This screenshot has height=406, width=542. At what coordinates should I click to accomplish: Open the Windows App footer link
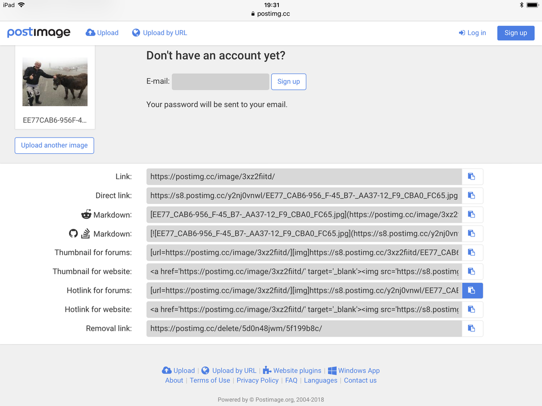[x=354, y=370]
